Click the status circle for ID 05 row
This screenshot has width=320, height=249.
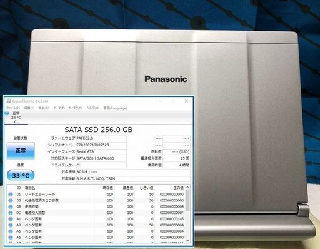pyautogui.click(x=11, y=200)
